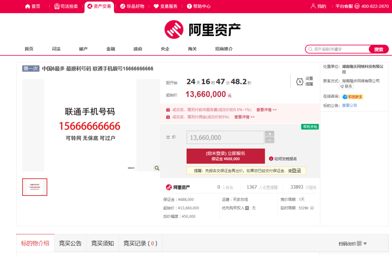Open 司法 category
Viewport: 392px width, 255px height.
coord(56,49)
